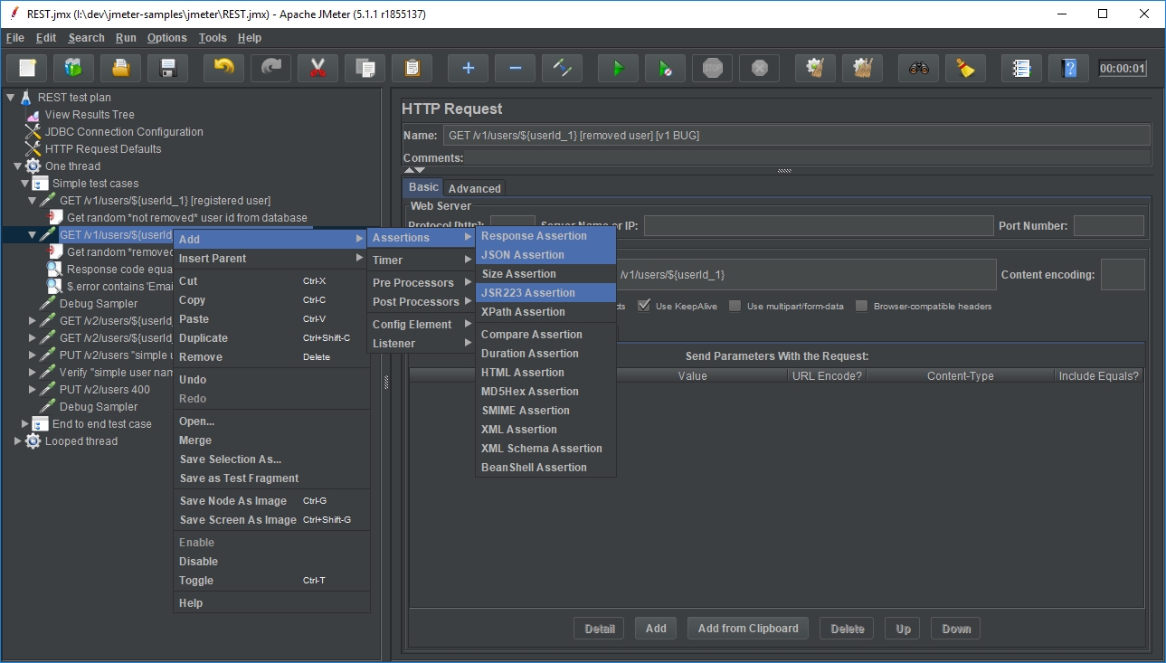Select HTTP Request Defaults node
Screen dimensions: 1166x663
(103, 149)
